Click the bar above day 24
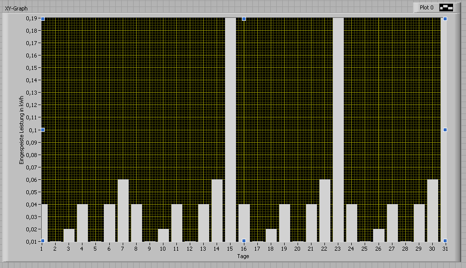The width and height of the screenshot is (466, 268). (352, 223)
